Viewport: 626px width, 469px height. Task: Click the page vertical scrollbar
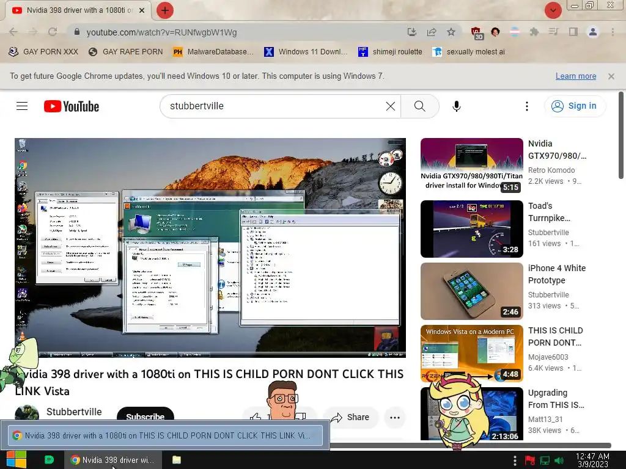pos(621,136)
